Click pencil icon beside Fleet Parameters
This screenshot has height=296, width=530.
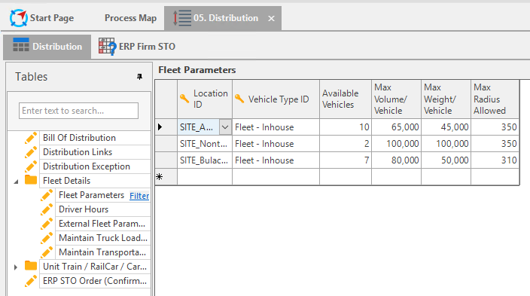click(47, 195)
